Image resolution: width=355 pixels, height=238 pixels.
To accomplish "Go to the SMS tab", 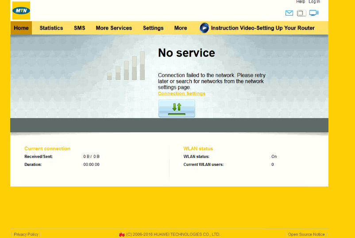I will coord(80,28).
